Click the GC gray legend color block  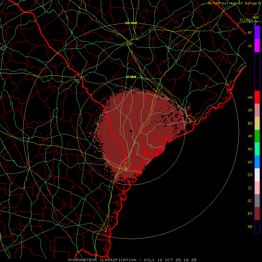257,201
